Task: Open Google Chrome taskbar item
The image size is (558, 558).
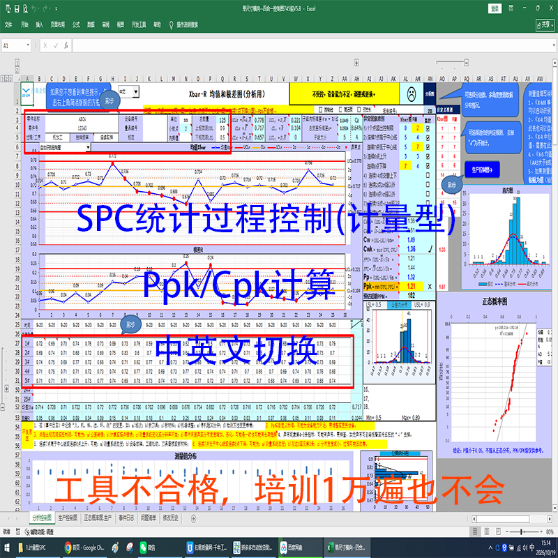Action: click(x=84, y=548)
